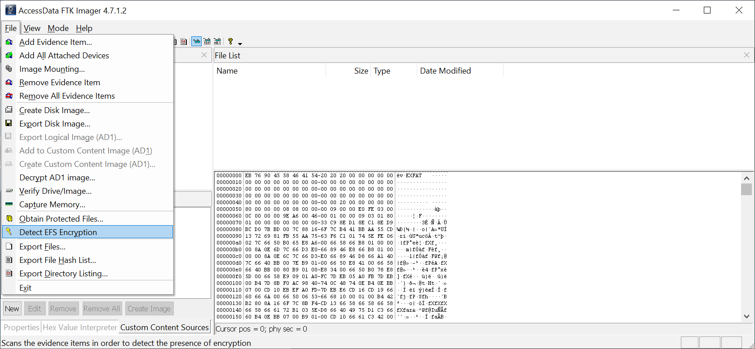
Task: Click hex viewer scrollbar down arrow
Action: [x=746, y=316]
